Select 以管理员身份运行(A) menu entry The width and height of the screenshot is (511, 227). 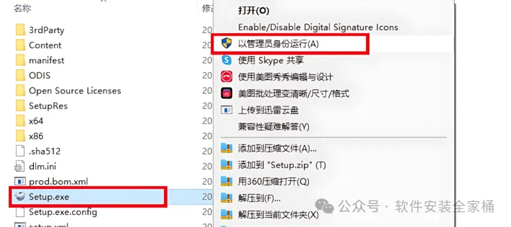[278, 44]
